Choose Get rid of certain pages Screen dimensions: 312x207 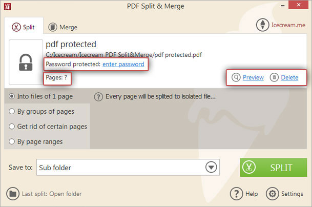pyautogui.click(x=13, y=126)
